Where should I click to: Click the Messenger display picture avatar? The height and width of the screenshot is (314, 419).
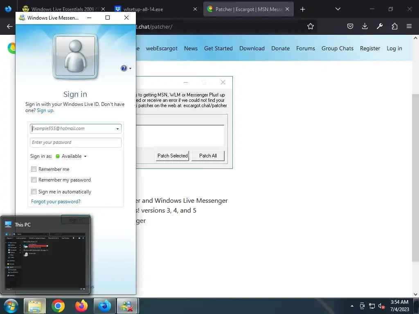75,56
